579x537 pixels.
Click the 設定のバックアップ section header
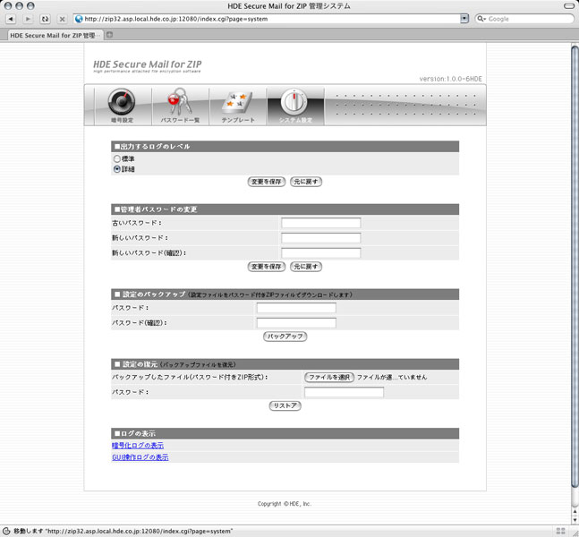285,294
